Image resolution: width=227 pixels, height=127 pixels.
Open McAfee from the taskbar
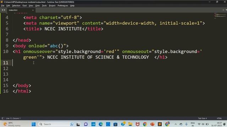138,124
